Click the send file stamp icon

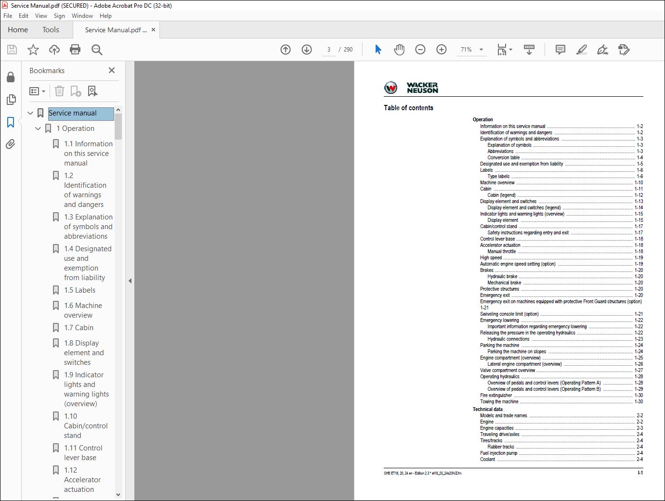coord(624,50)
